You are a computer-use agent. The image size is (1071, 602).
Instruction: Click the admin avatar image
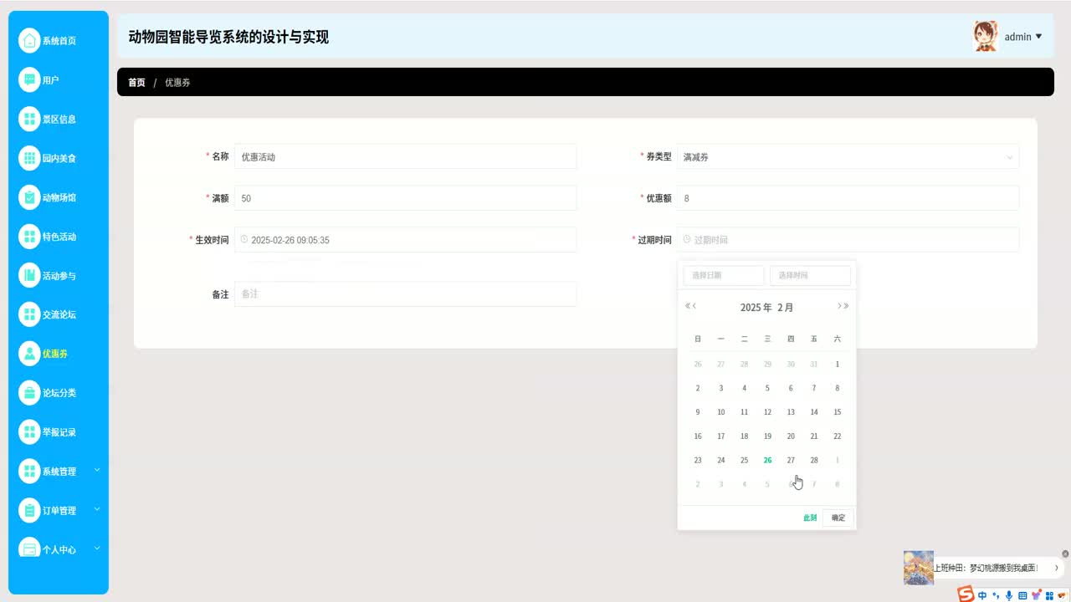986,36
